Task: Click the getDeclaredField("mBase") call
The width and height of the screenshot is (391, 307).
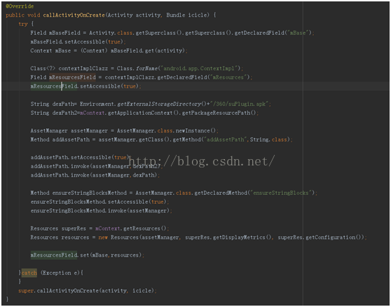Action: click(x=273, y=33)
